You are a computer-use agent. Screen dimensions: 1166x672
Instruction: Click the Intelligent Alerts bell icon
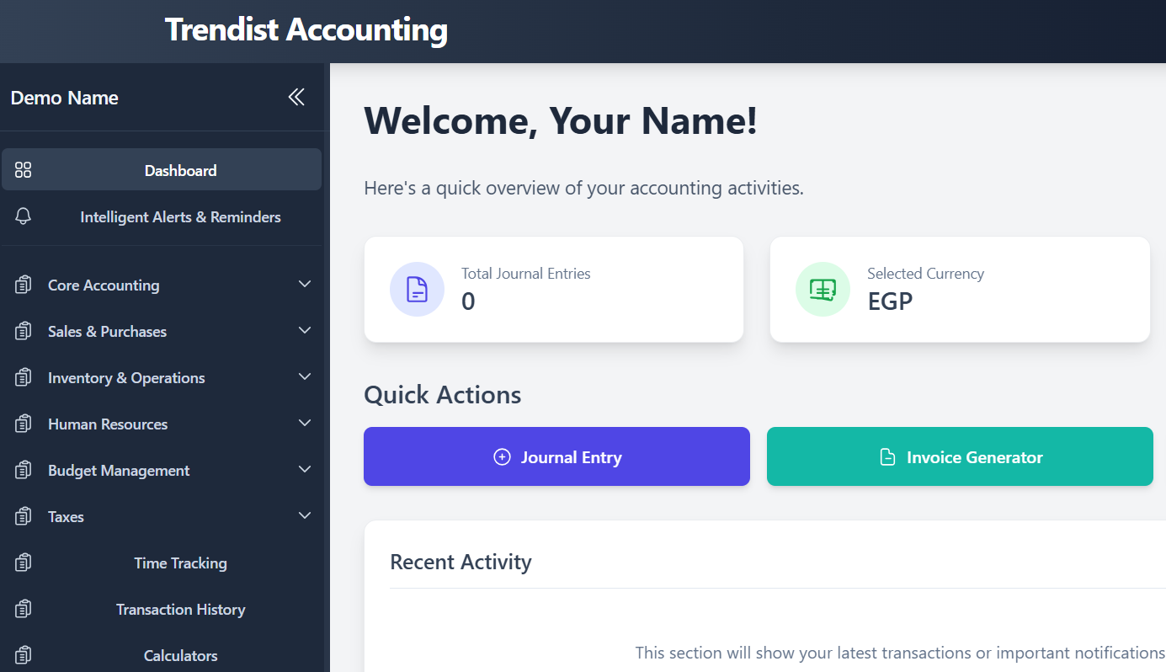pos(23,216)
